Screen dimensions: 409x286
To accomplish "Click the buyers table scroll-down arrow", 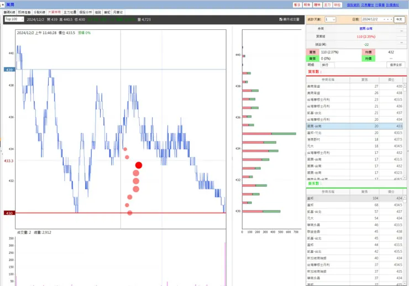I will click(405, 178).
